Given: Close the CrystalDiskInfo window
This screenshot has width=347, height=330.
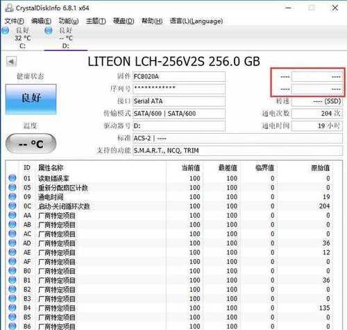Looking at the screenshot, I should (335, 8).
